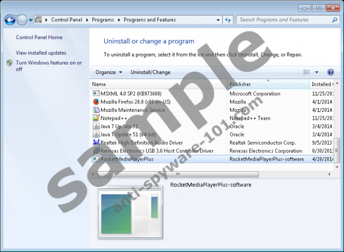Click Uninstall/Change in the toolbar
Image resolution: width=344 pixels, height=252 pixels.
[x=151, y=72]
